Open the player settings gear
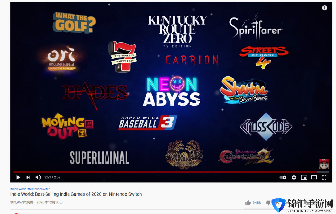Screen dimensions: 336x214 (294, 177)
